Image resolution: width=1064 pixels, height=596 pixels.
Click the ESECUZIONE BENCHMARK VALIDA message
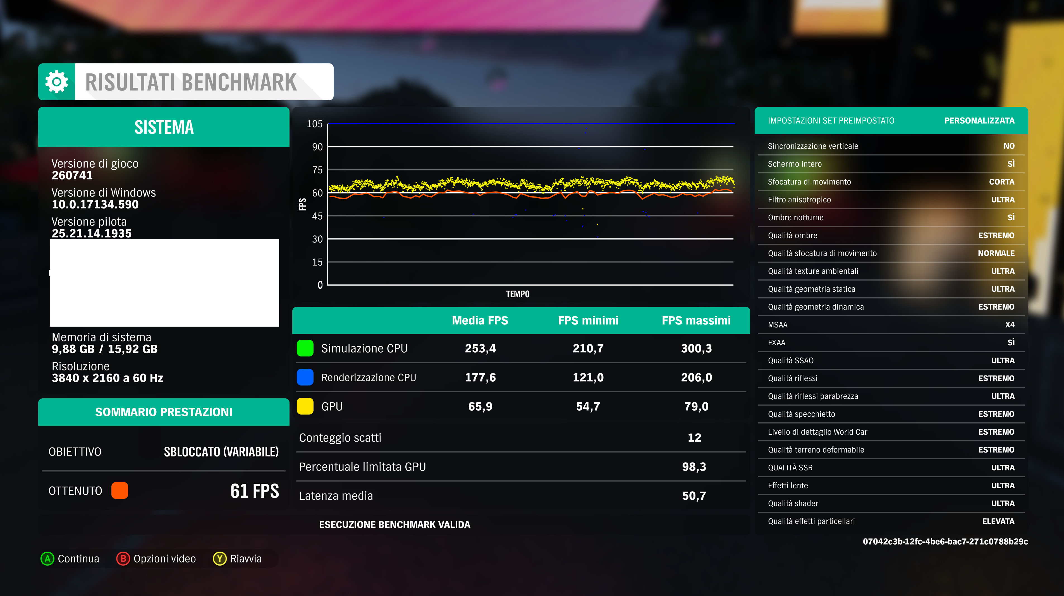394,525
